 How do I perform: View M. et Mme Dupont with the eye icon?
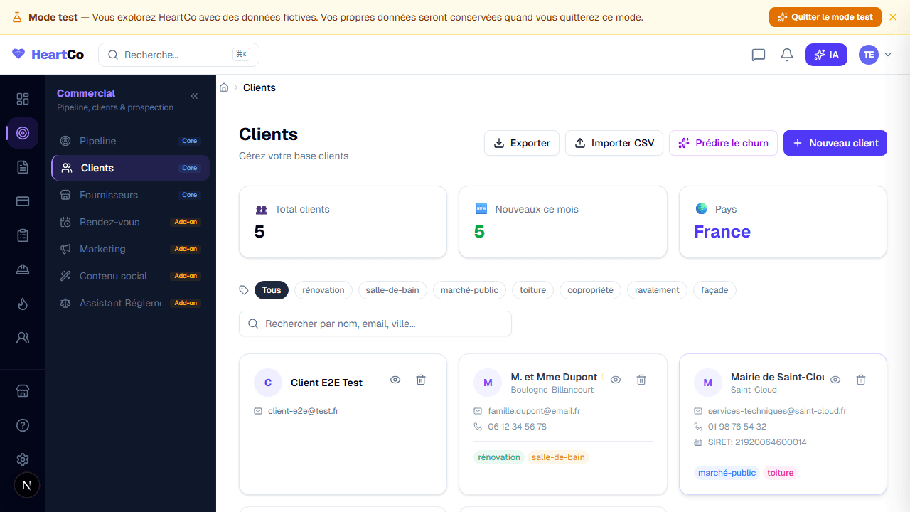tap(615, 380)
